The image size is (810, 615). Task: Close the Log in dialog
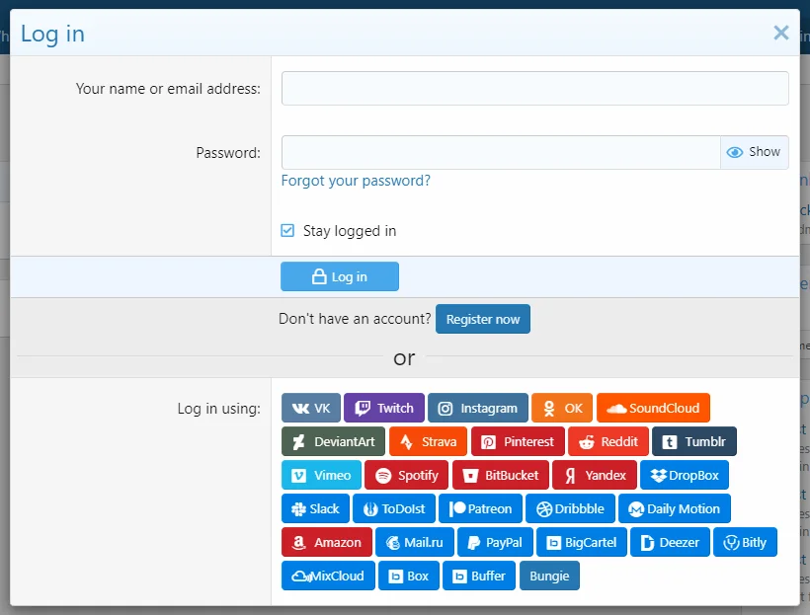780,33
